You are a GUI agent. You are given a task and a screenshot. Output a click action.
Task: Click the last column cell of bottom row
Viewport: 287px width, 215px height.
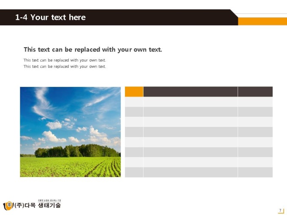coord(255,172)
